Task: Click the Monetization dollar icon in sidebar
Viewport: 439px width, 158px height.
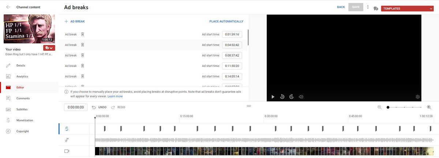Action: pyautogui.click(x=8, y=120)
